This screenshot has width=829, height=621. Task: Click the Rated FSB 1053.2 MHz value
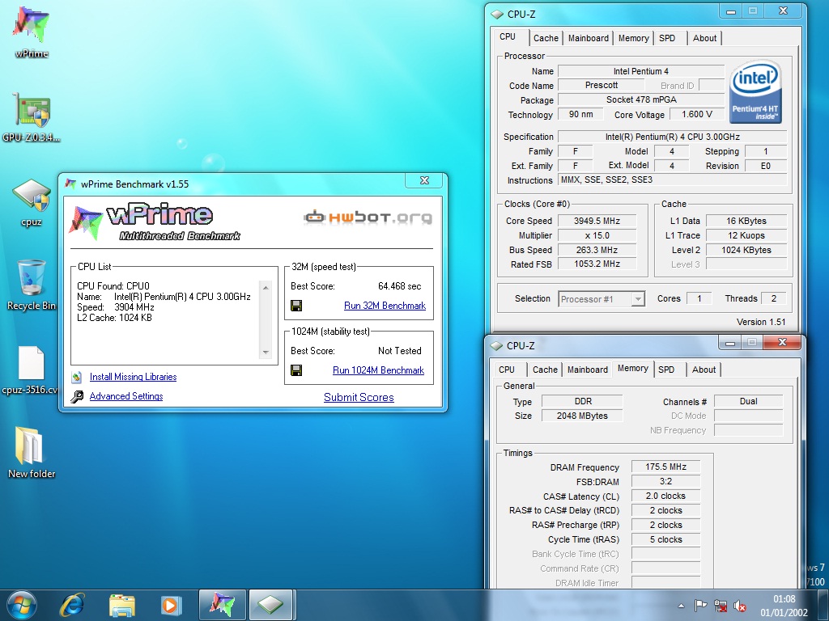597,264
